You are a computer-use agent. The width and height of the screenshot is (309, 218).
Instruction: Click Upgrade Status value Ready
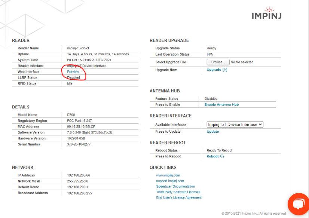pos(211,48)
